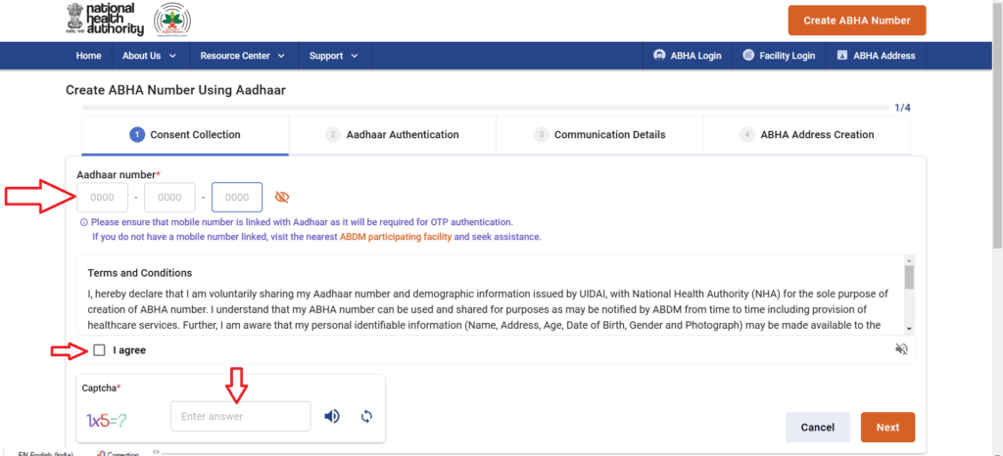
Task: Click the National Health Authority logo
Action: [x=104, y=20]
